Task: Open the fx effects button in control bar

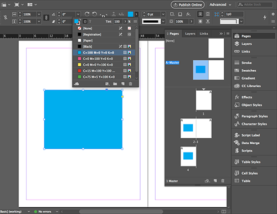Action: pyautogui.click(x=188, y=14)
